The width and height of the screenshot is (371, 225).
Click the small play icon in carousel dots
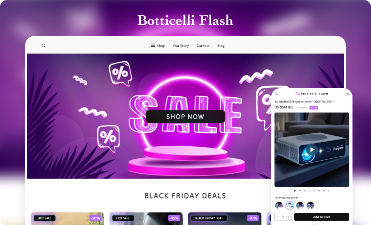coord(295,190)
